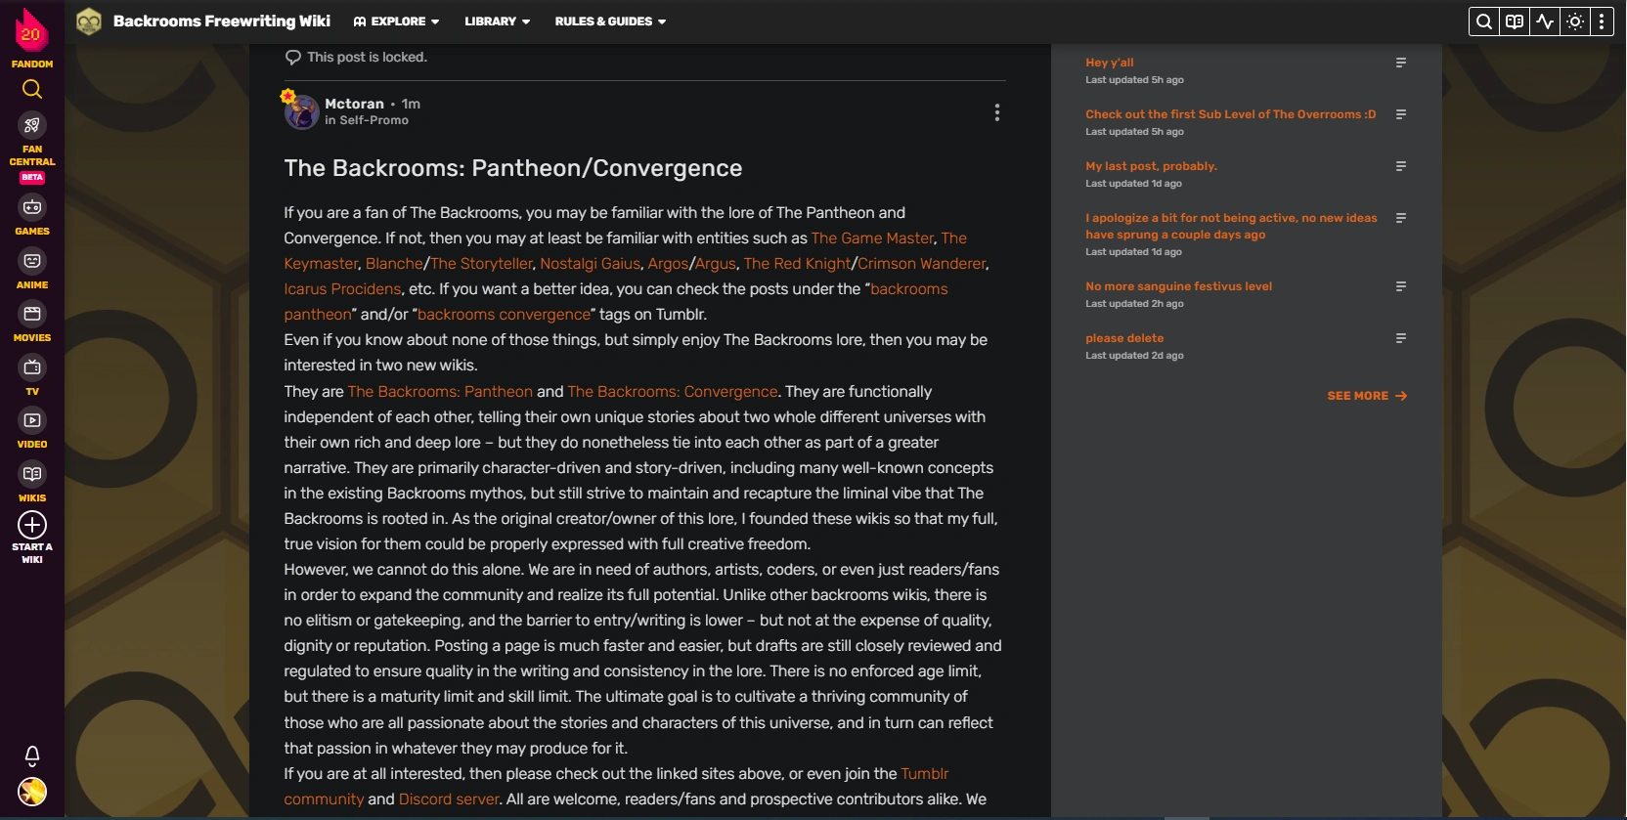Click Mctoran's avatar thumbnail
Image resolution: width=1627 pixels, height=820 pixels.
click(x=301, y=111)
